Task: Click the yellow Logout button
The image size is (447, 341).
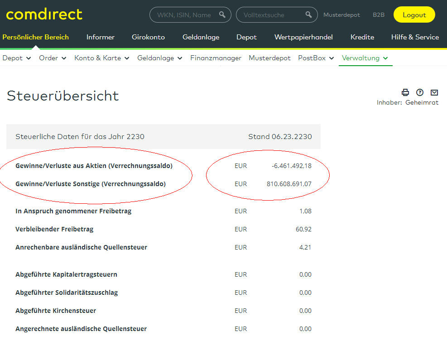Action: 414,14
